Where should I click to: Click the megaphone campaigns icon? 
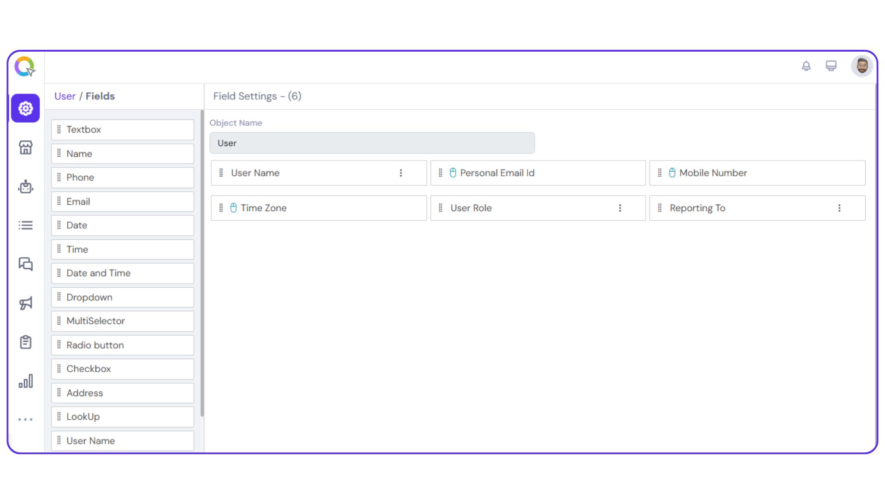[x=25, y=303]
